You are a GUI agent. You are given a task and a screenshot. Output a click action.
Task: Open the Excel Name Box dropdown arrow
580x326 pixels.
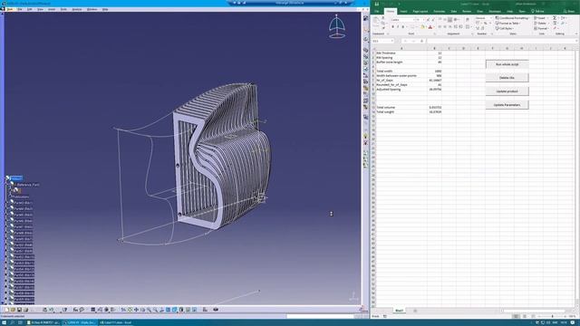[391, 41]
